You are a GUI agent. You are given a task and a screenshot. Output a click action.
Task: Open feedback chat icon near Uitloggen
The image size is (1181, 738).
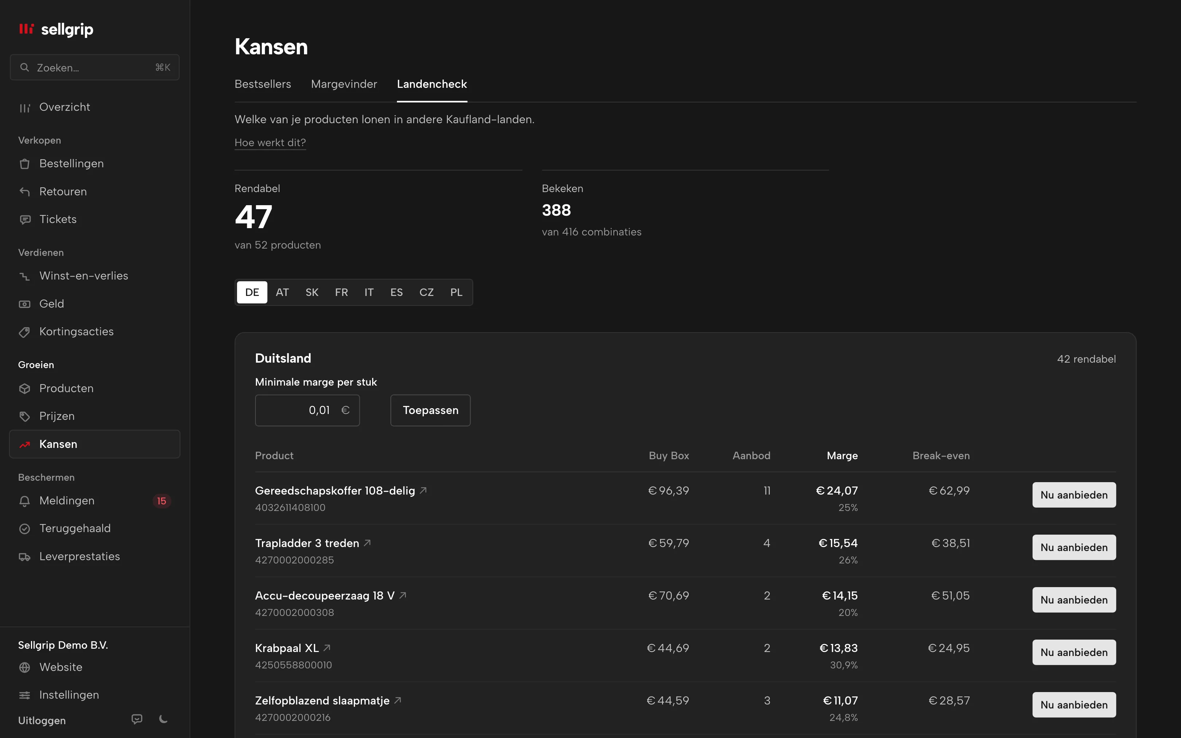tap(137, 719)
